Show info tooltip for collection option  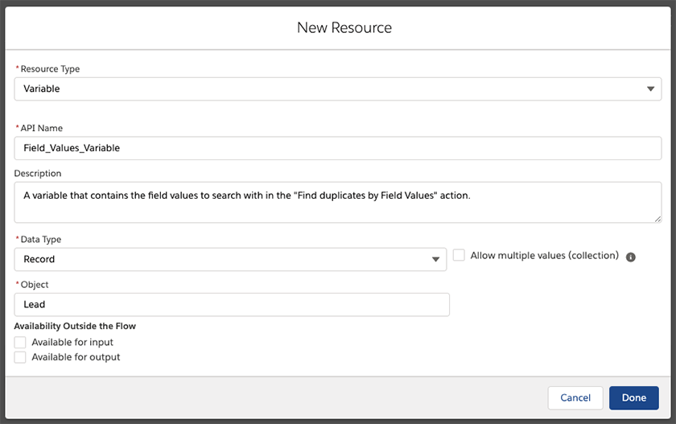pos(630,257)
